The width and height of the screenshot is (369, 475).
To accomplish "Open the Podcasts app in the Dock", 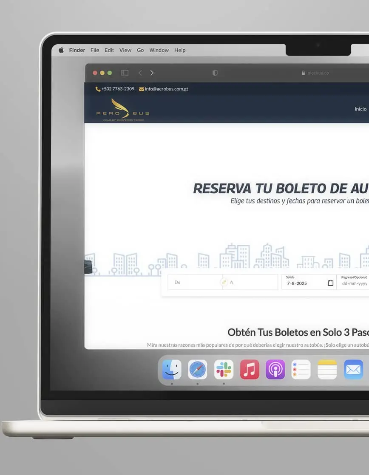I will [x=275, y=369].
